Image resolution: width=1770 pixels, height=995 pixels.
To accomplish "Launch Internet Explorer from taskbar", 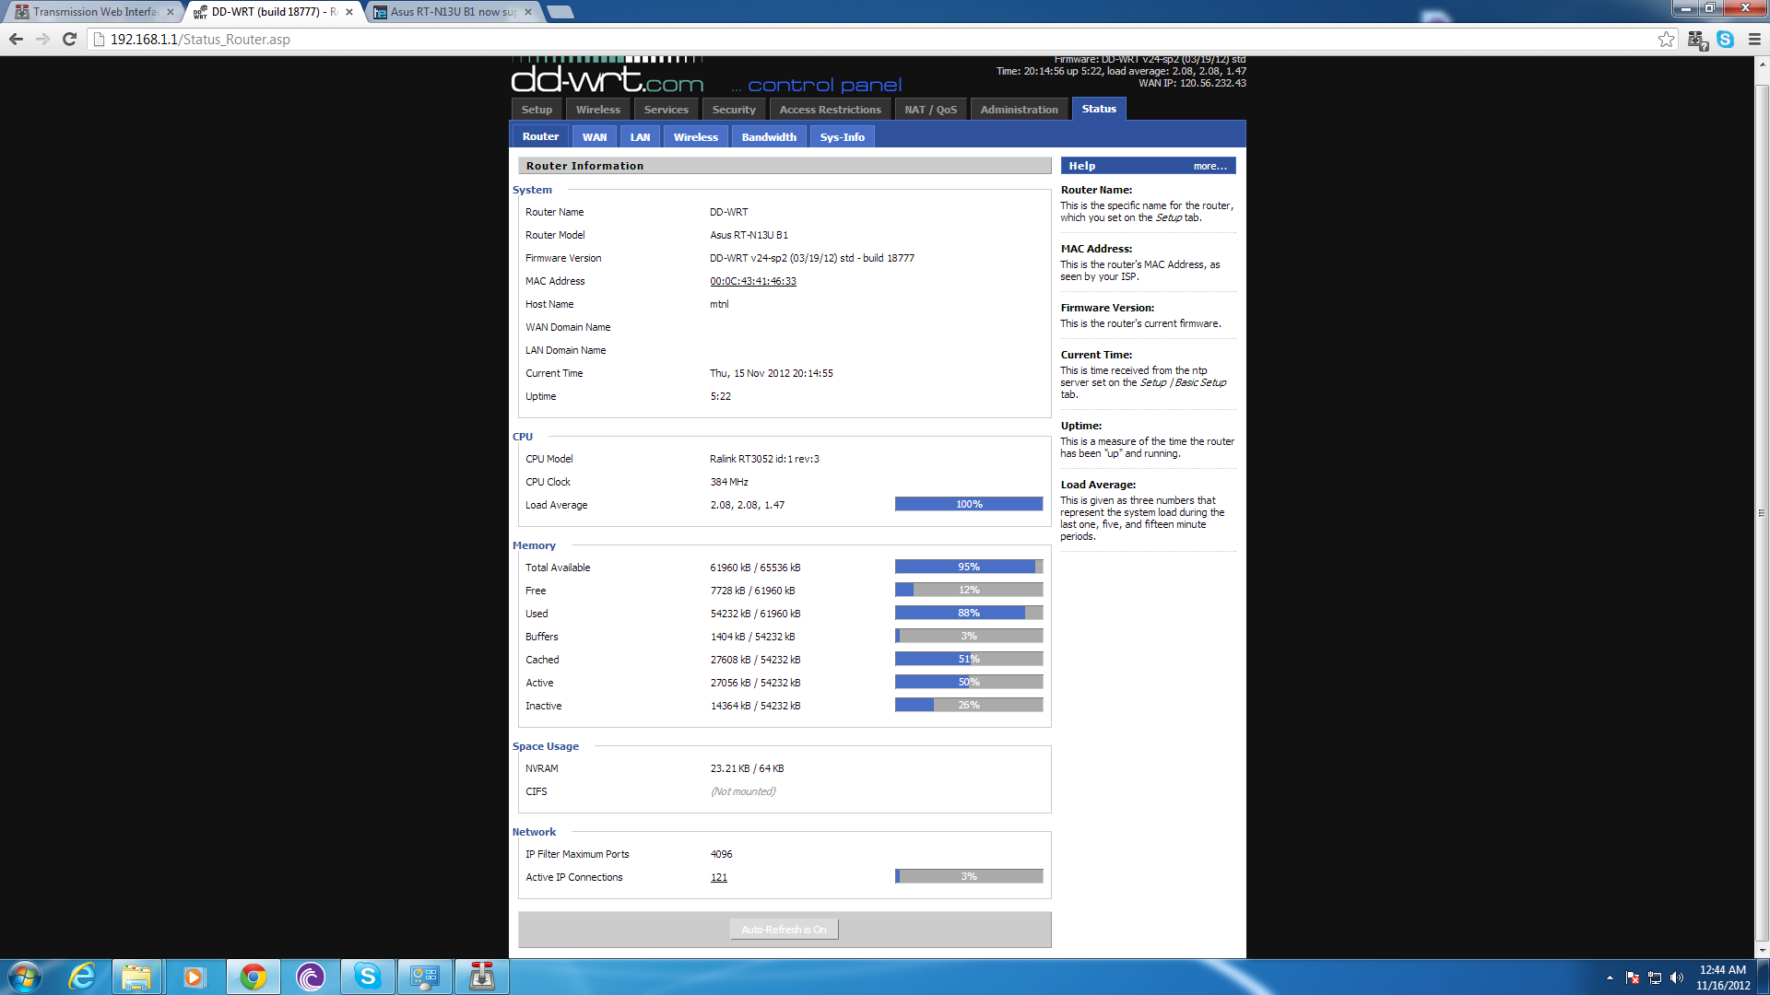I will point(82,977).
